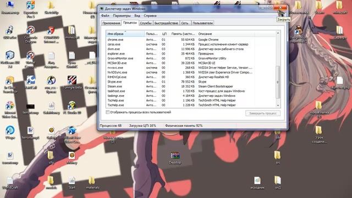Screen dimensions: 352x198
Task: Select the Новая папка (4) folder
Action: (319, 109)
